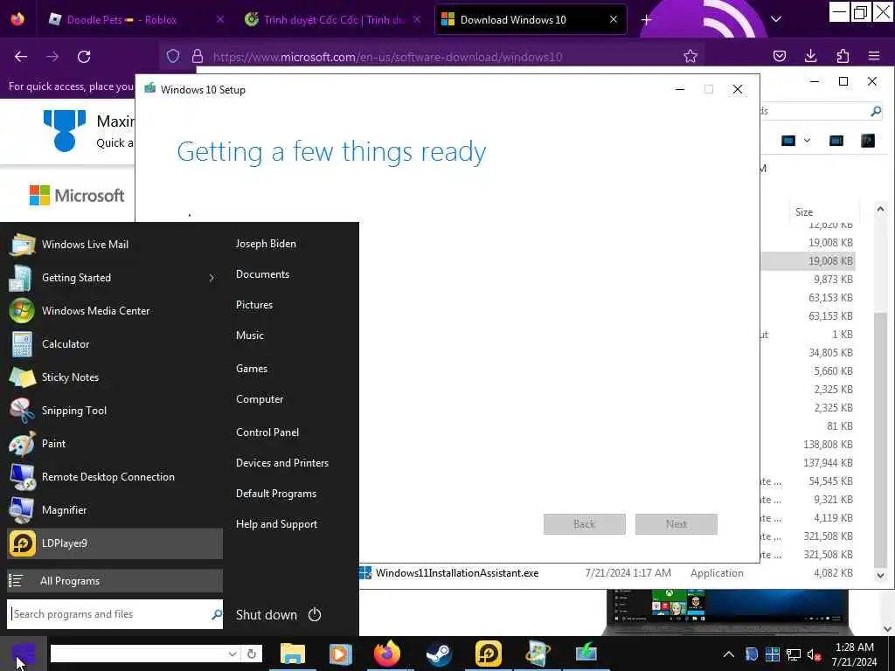
Task: Open Firefox extensions icon
Action: [843, 56]
